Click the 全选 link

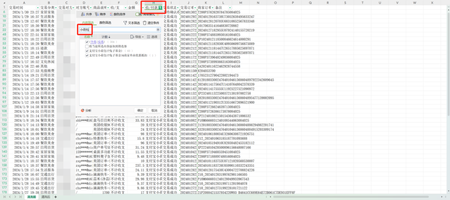point(92,42)
